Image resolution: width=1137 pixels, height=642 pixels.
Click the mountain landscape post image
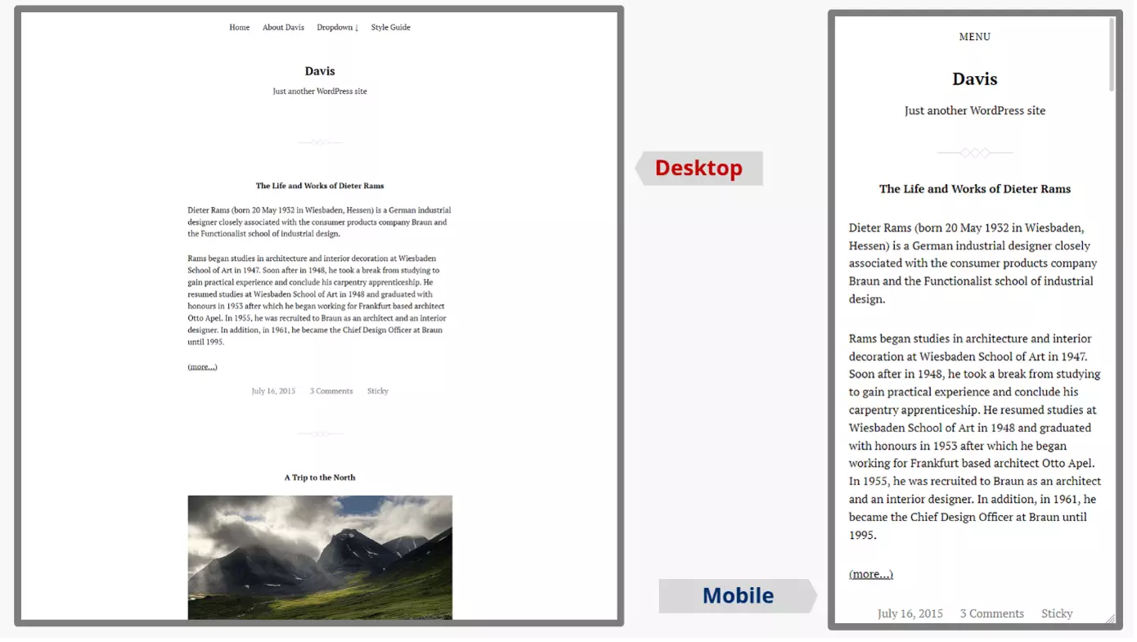320,557
